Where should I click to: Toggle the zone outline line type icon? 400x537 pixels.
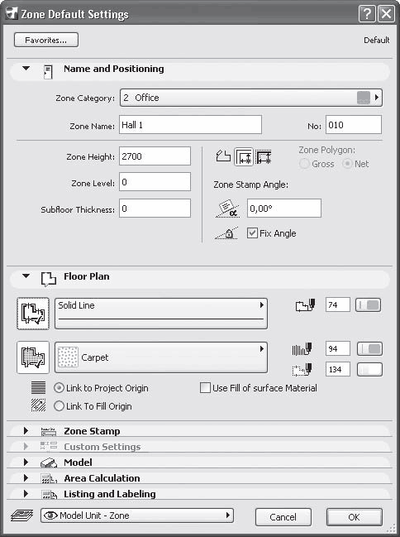tap(33, 314)
